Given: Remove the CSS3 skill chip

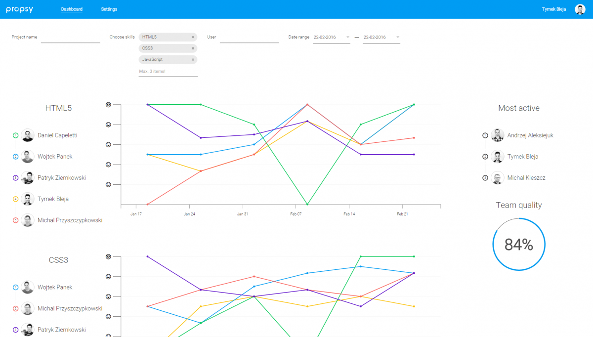Looking at the screenshot, I should [193, 48].
